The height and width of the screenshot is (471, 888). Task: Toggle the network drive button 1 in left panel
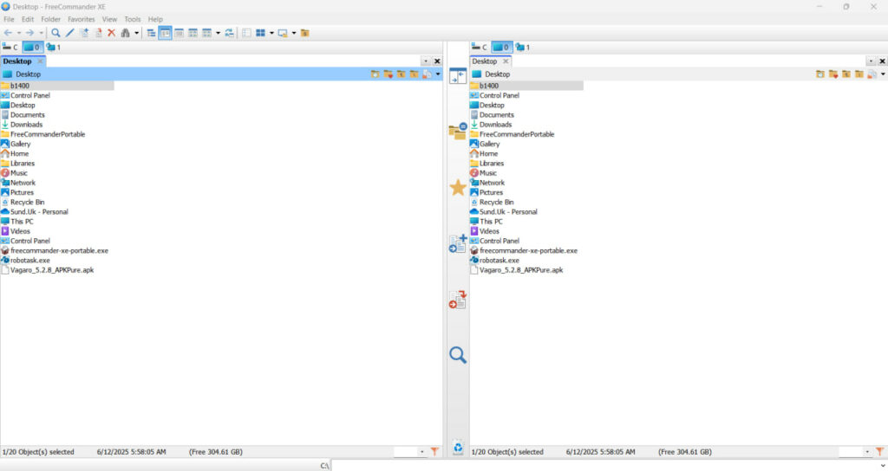53,47
